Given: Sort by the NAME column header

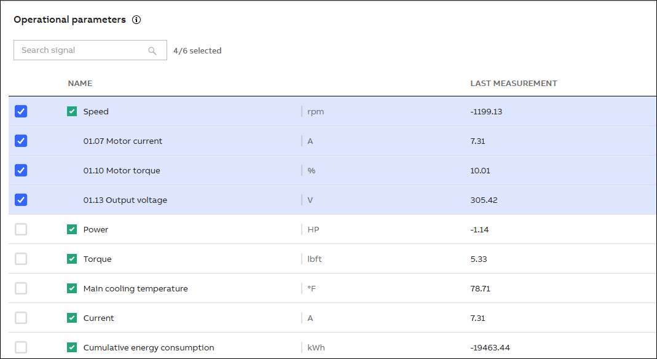Looking at the screenshot, I should [80, 83].
